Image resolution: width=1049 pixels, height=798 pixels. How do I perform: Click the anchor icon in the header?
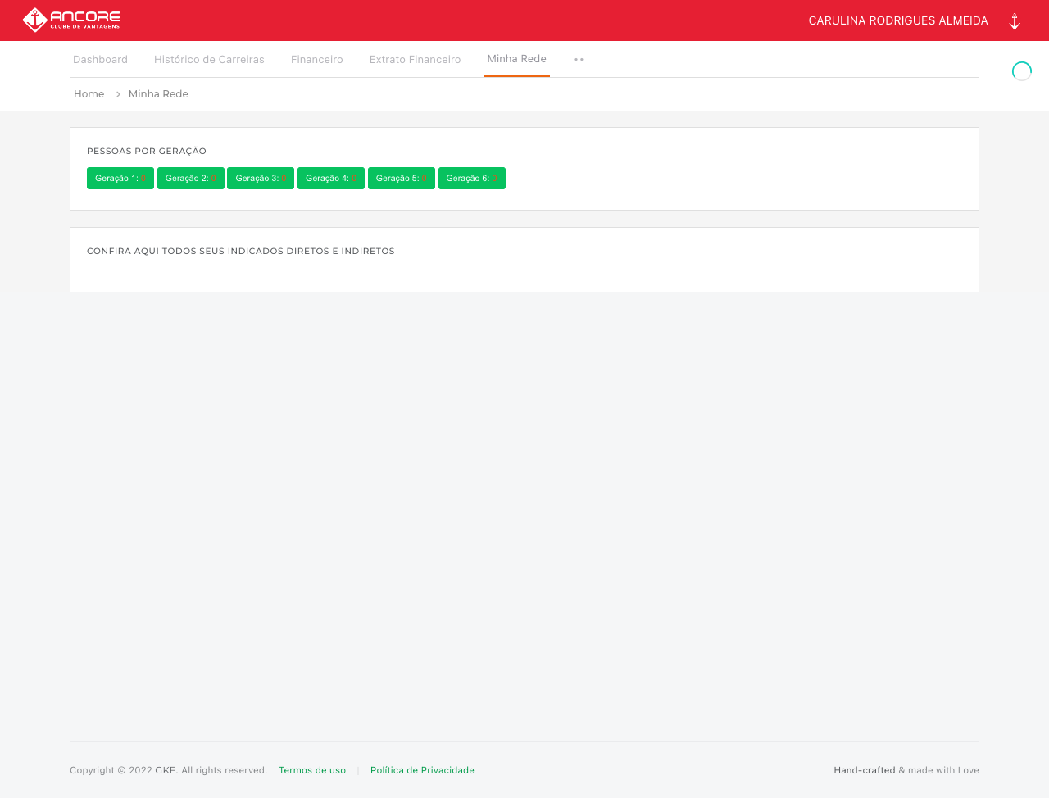1015,21
